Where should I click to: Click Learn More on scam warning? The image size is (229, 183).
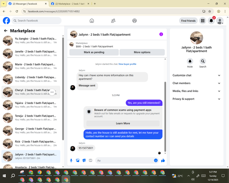pyautogui.click(x=123, y=124)
